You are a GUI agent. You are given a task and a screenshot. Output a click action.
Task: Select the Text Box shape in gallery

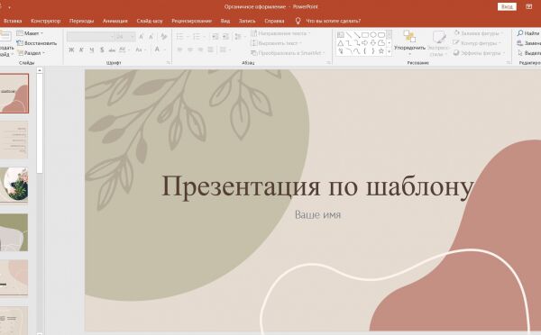point(341,35)
